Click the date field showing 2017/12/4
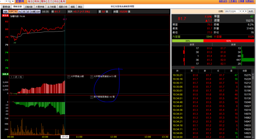The image size is (256, 139). 232,11
